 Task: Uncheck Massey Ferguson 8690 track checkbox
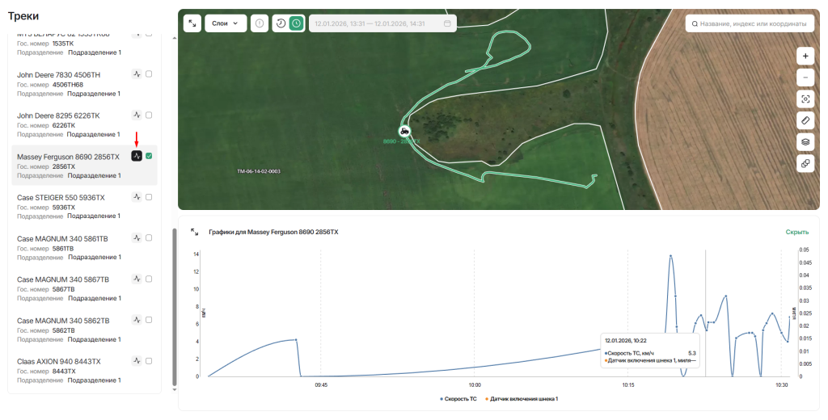click(x=150, y=156)
